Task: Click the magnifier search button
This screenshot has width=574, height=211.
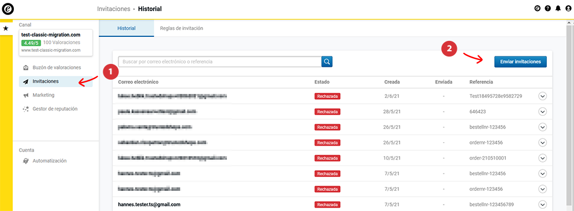Action: (x=327, y=62)
